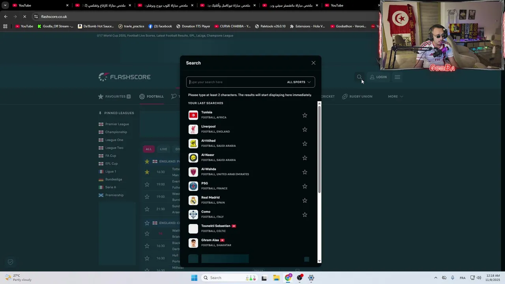Screen dimensions: 505x284
Task: Open Como crest in last searches
Action: pos(193,215)
